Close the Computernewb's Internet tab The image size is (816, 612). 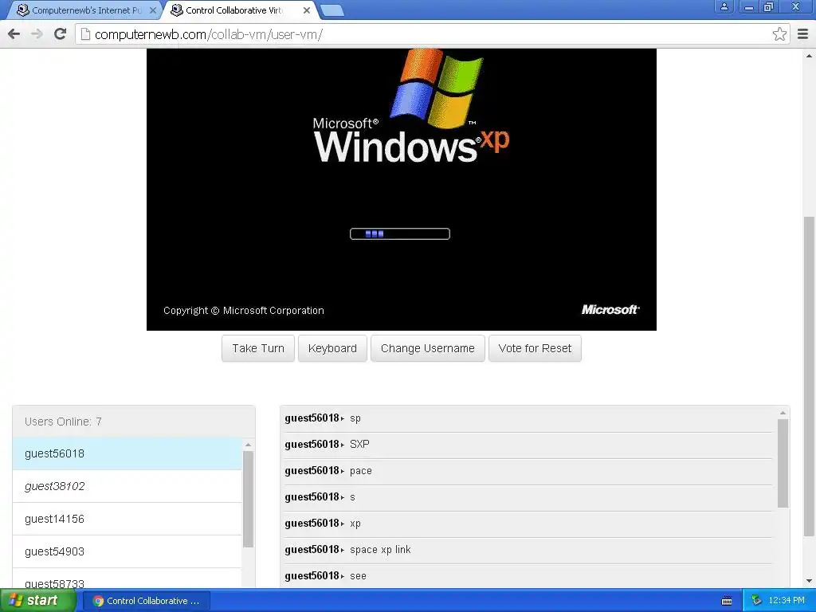[152, 10]
